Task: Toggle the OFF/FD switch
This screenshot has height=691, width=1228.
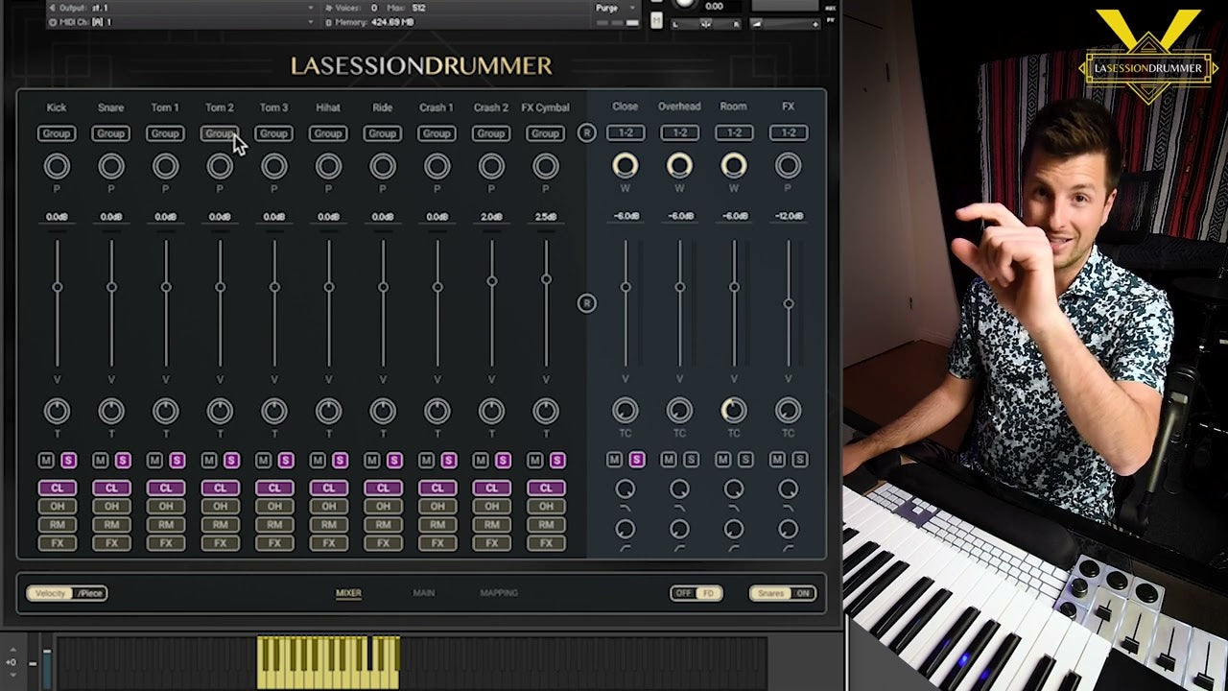Action: click(x=697, y=593)
